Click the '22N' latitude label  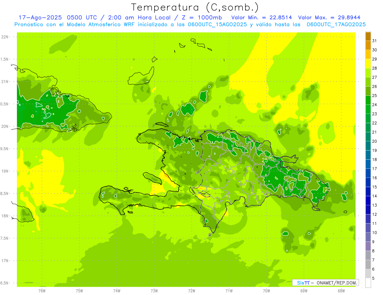pyautogui.click(x=5, y=37)
